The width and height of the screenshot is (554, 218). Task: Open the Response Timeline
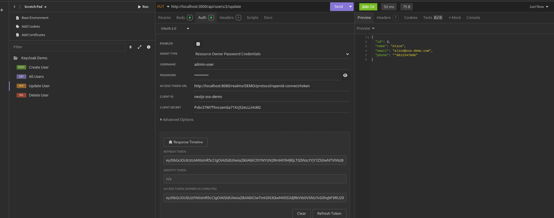pyautogui.click(x=185, y=142)
